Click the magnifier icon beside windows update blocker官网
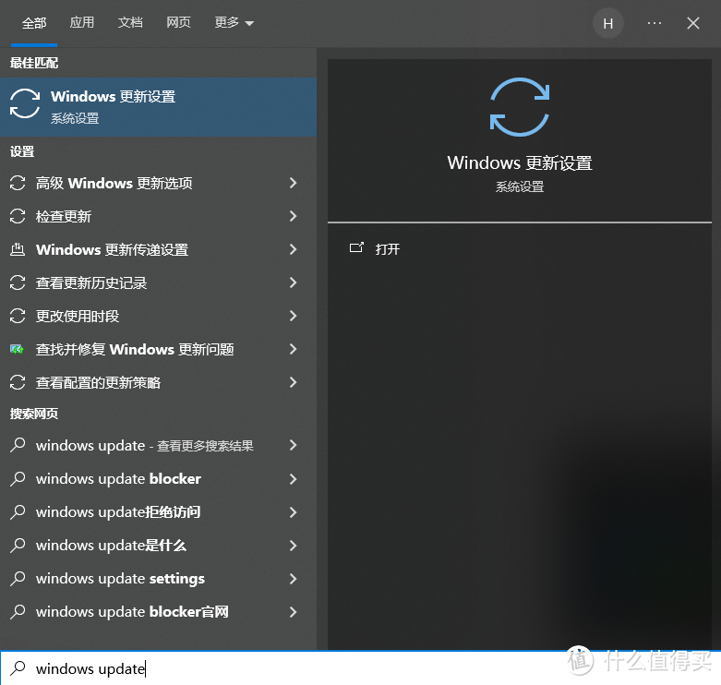 [18, 611]
